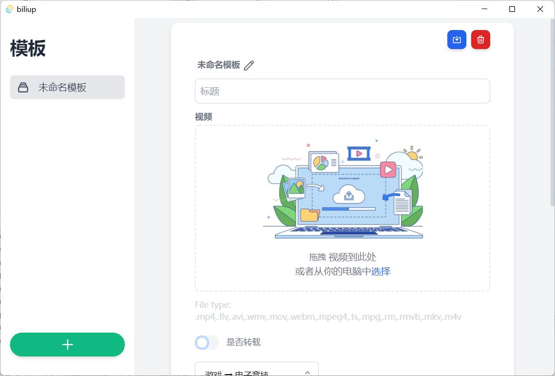555x376 pixels.
Task: Select 未命名模板 in the sidebar list
Action: tap(67, 87)
